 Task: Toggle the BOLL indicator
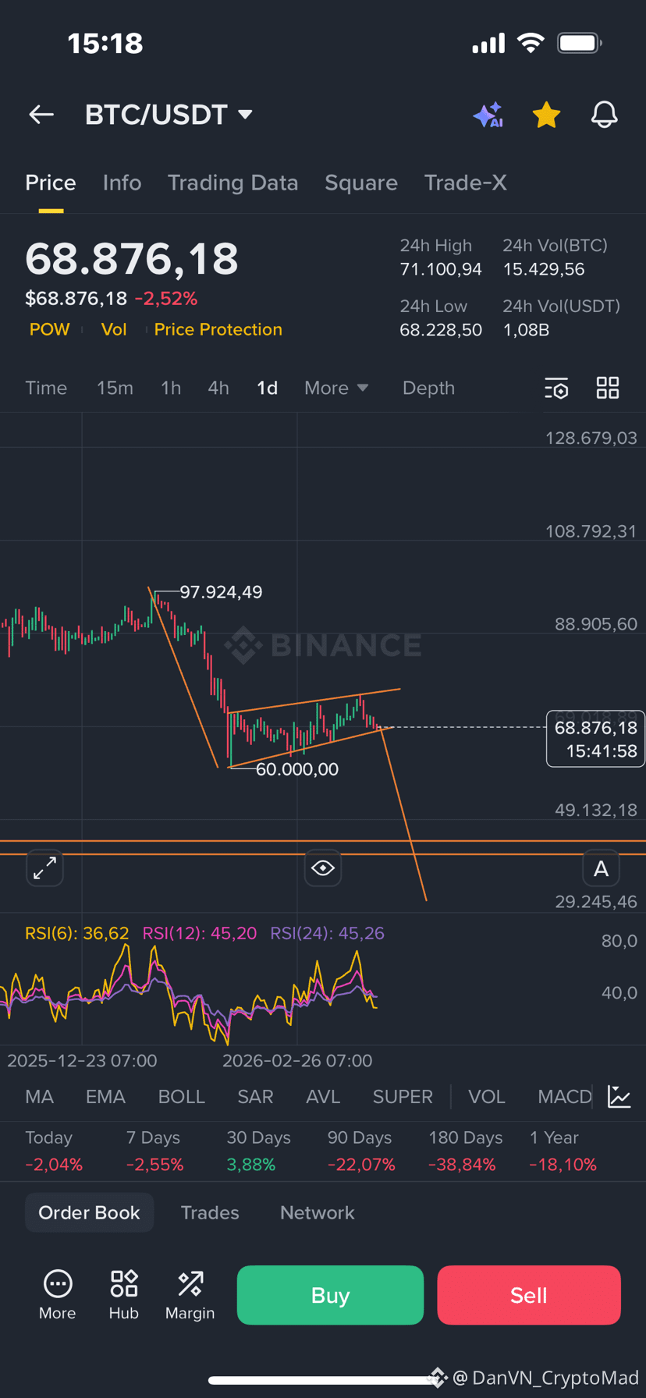coord(182,1097)
